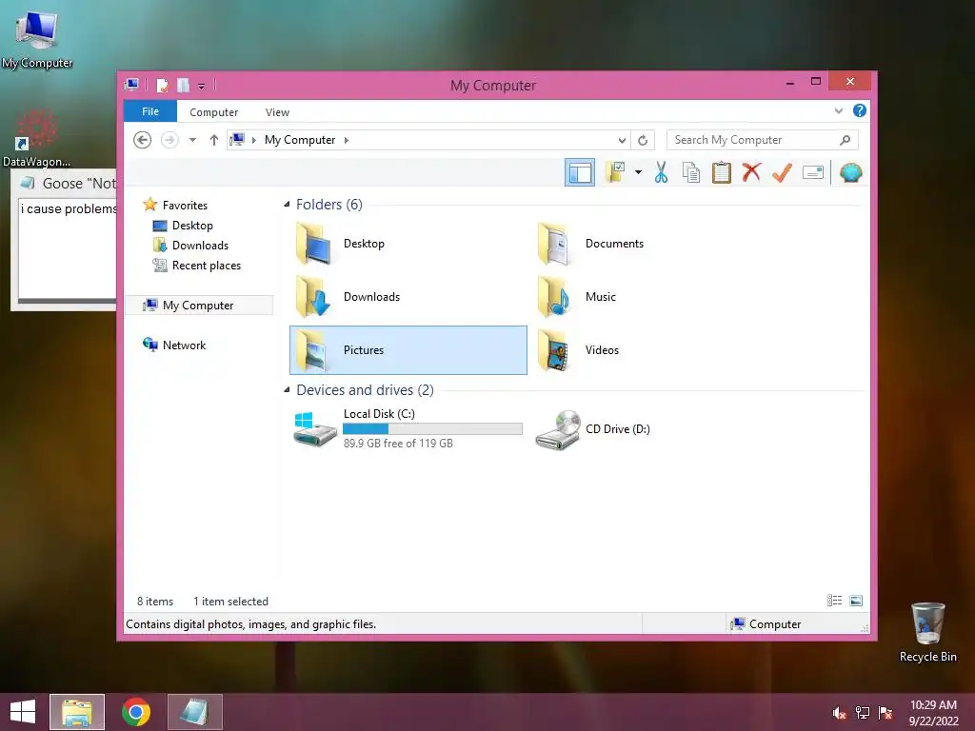Click My Computer in the address bar
This screenshot has height=731, width=975.
click(300, 140)
